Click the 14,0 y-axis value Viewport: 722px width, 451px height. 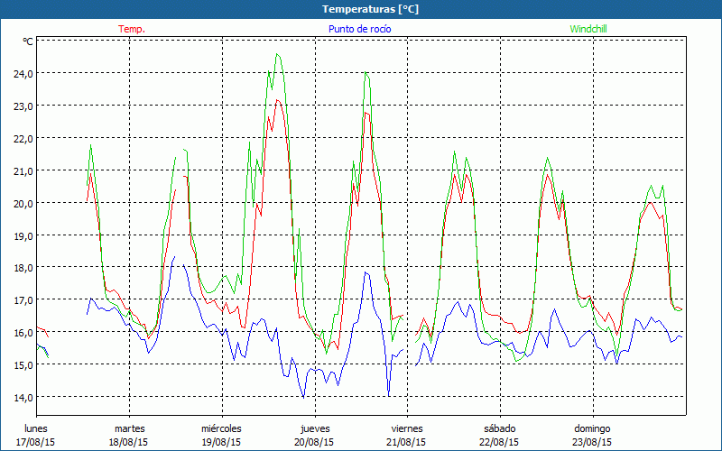click(21, 397)
